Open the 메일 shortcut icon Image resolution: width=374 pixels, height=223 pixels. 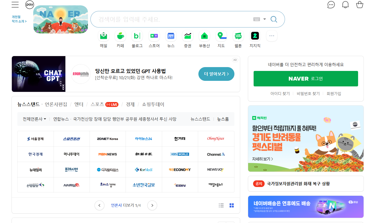[104, 36]
